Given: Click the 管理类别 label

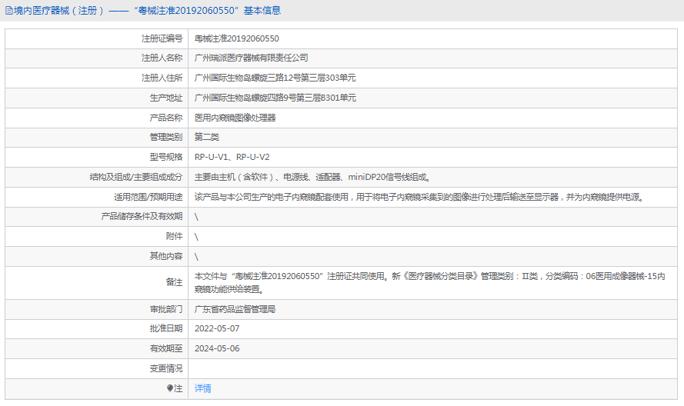Looking at the screenshot, I should [x=166, y=138].
